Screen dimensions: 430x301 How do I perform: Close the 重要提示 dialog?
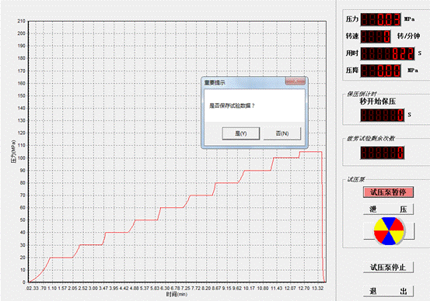coord(295,81)
